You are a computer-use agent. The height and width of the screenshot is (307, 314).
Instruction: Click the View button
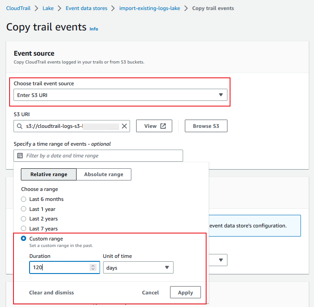(154, 126)
